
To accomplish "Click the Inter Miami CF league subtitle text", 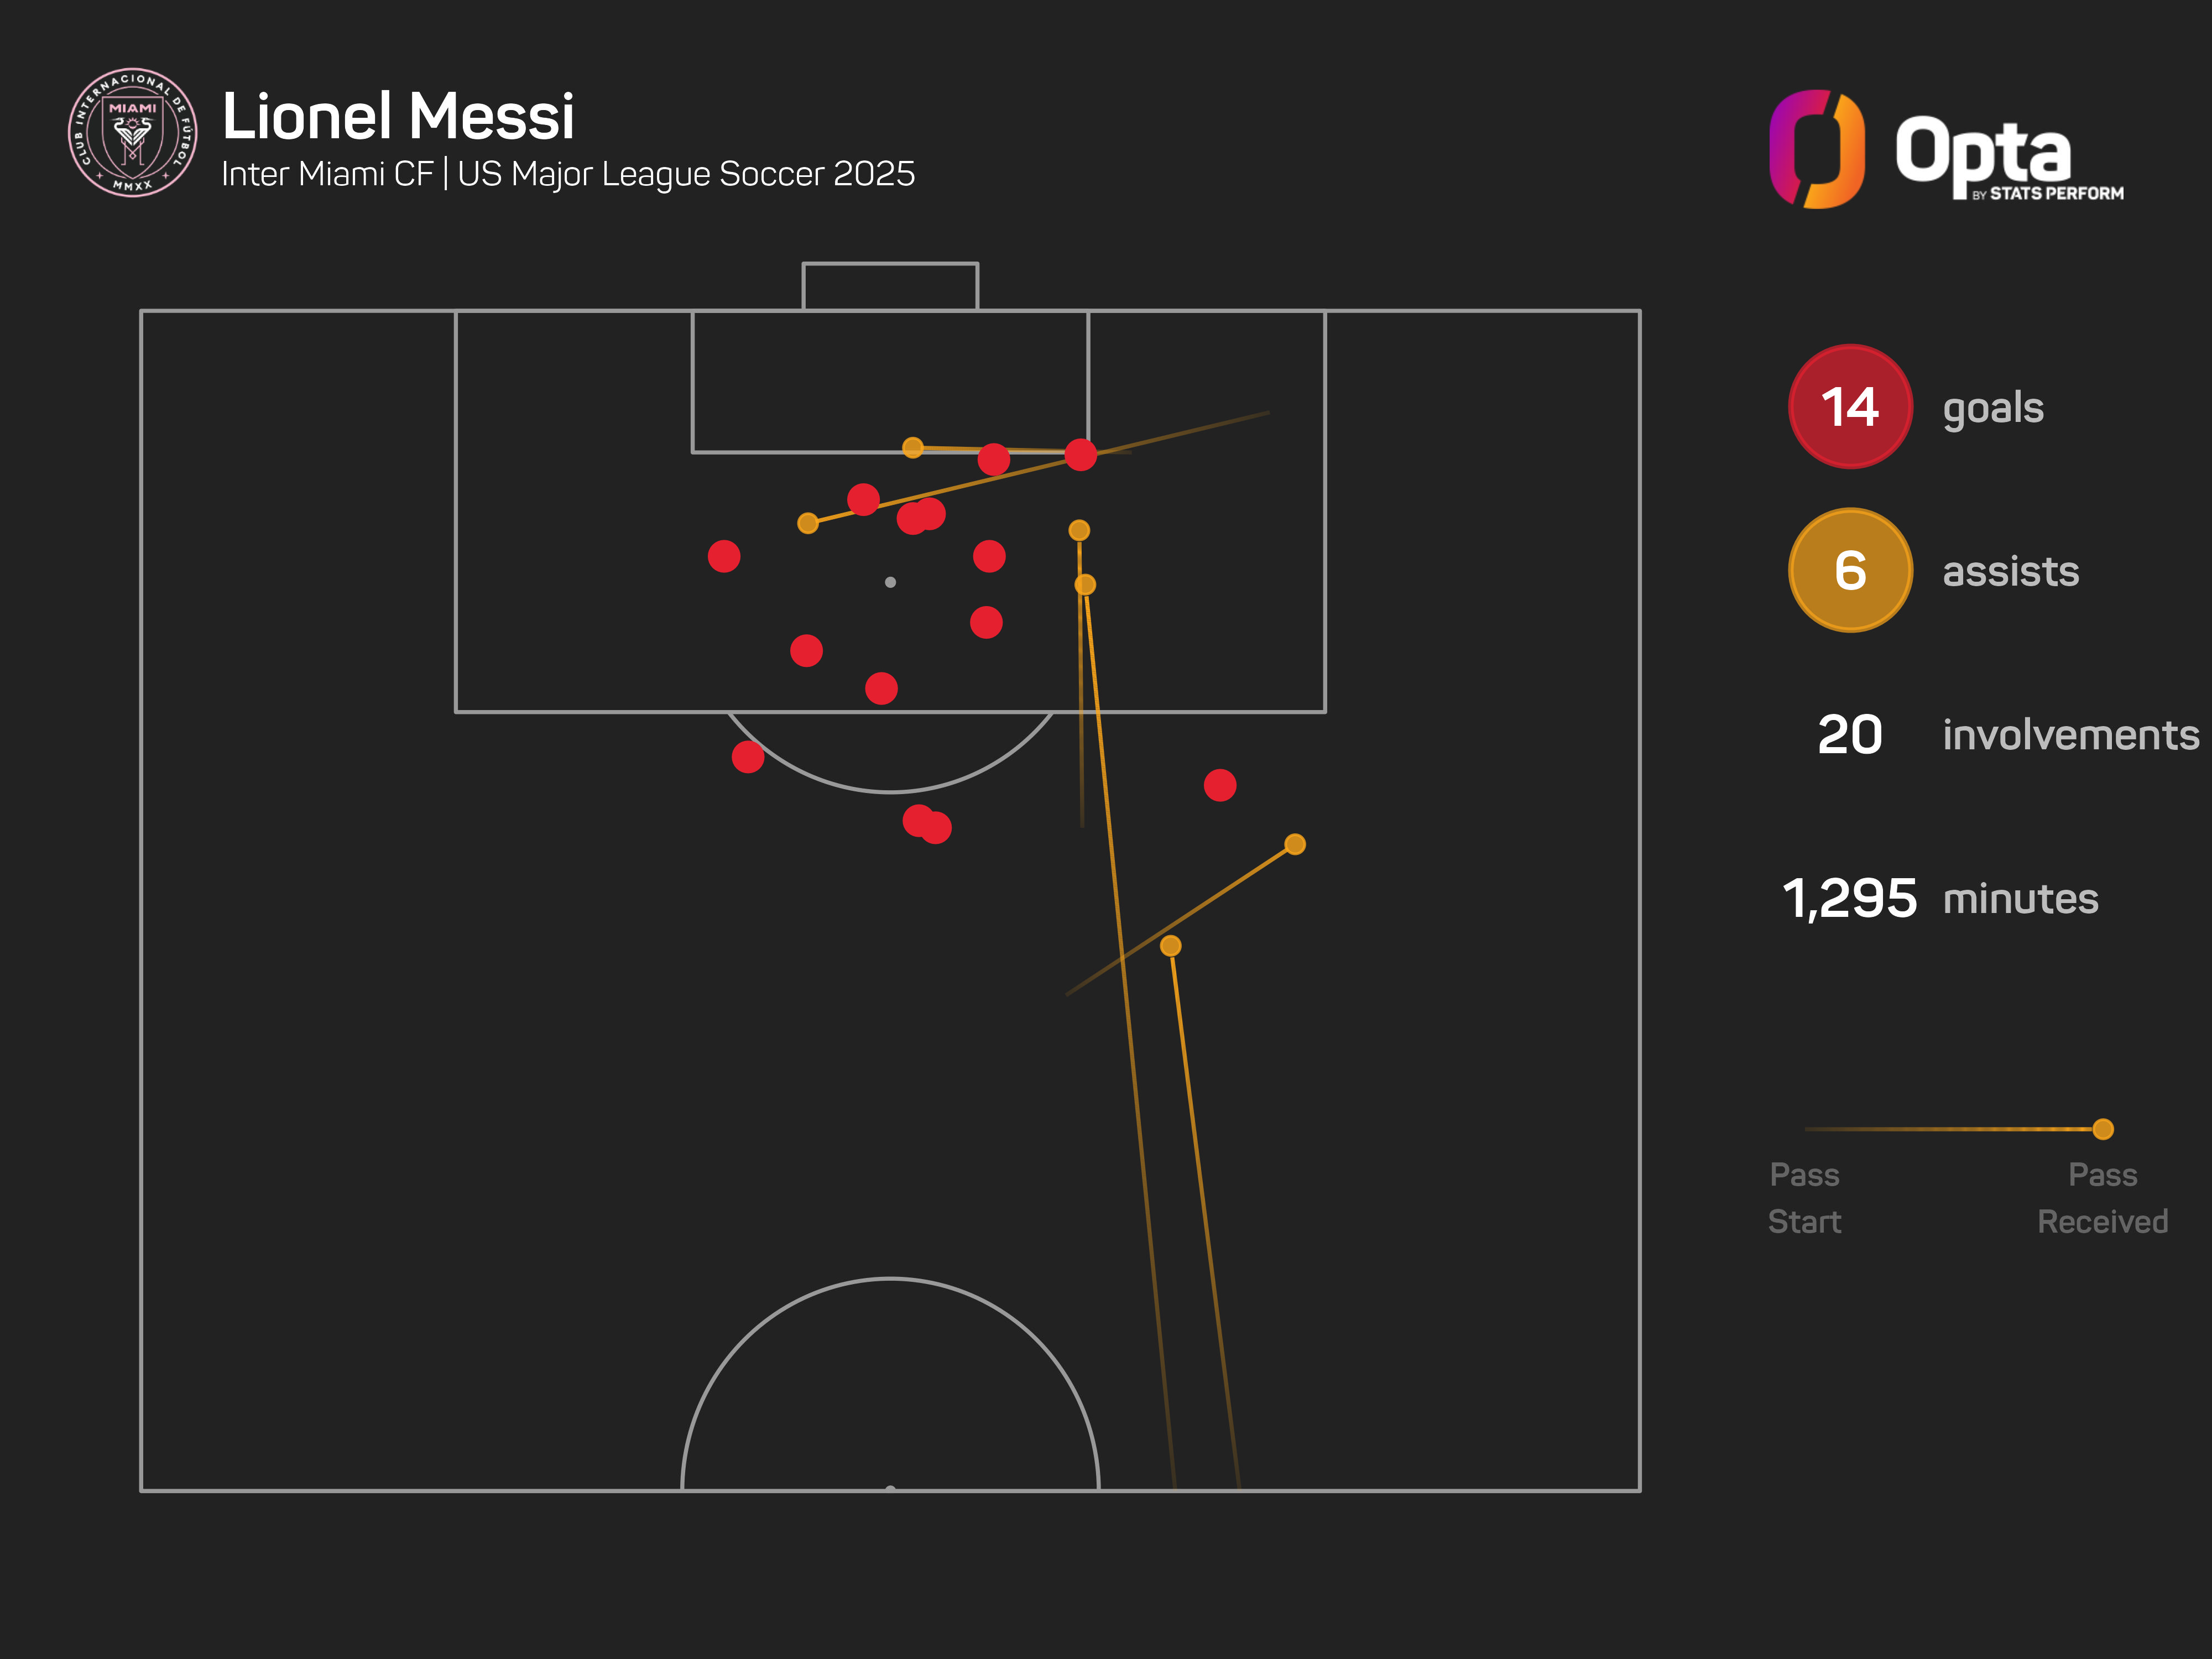I will 568,174.
